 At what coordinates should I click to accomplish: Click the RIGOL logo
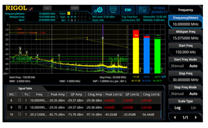[16, 8]
